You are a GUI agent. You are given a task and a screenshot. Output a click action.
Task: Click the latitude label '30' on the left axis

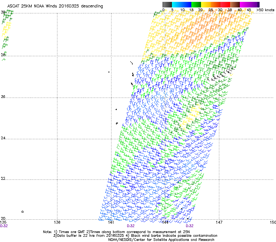click(x=3, y=12)
